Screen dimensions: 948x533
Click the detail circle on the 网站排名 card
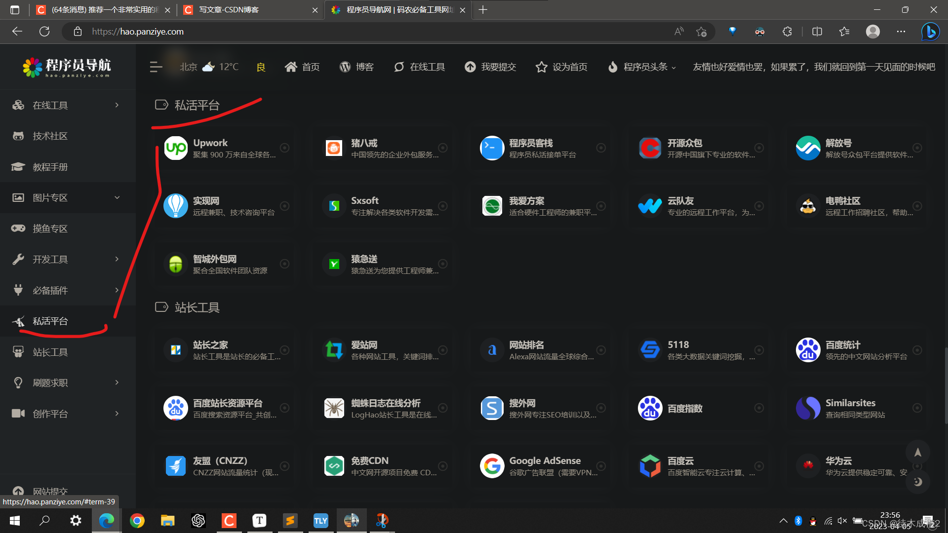click(601, 350)
